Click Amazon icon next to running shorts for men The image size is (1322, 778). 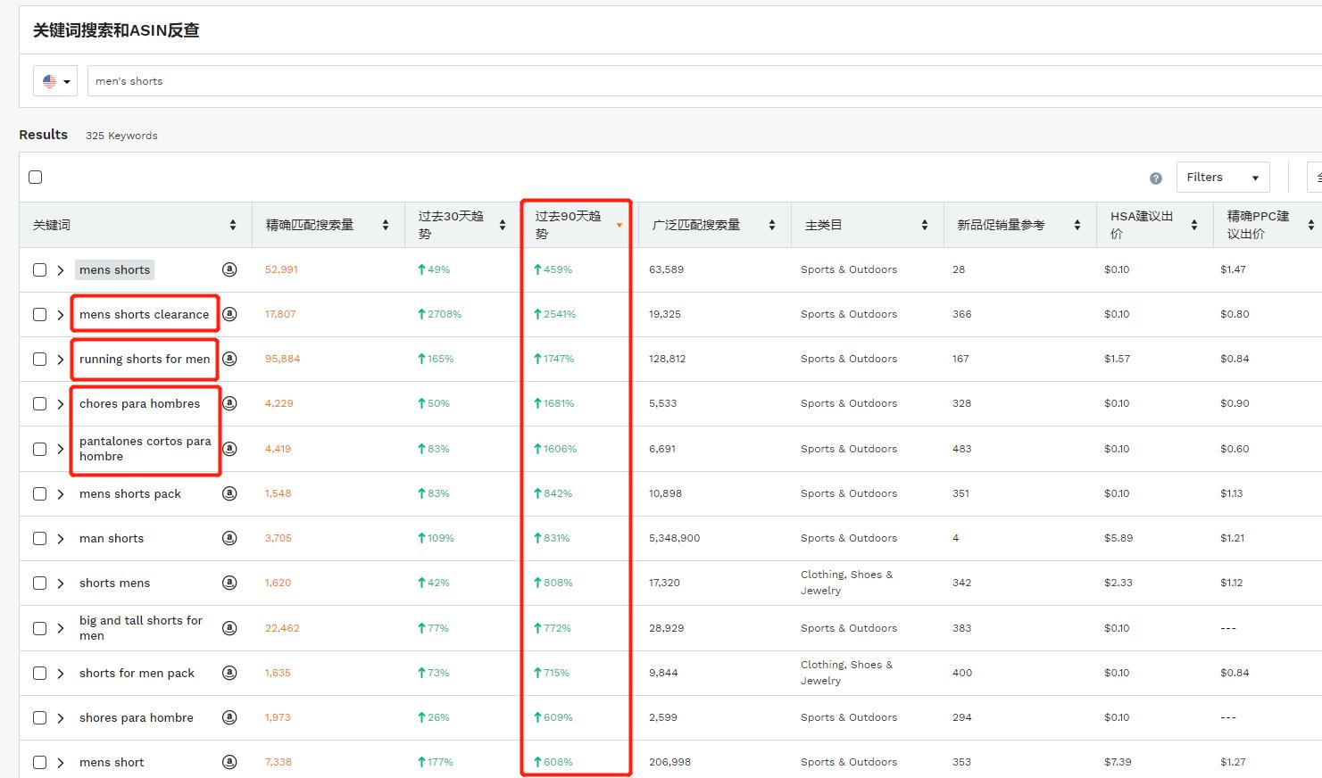coord(229,359)
